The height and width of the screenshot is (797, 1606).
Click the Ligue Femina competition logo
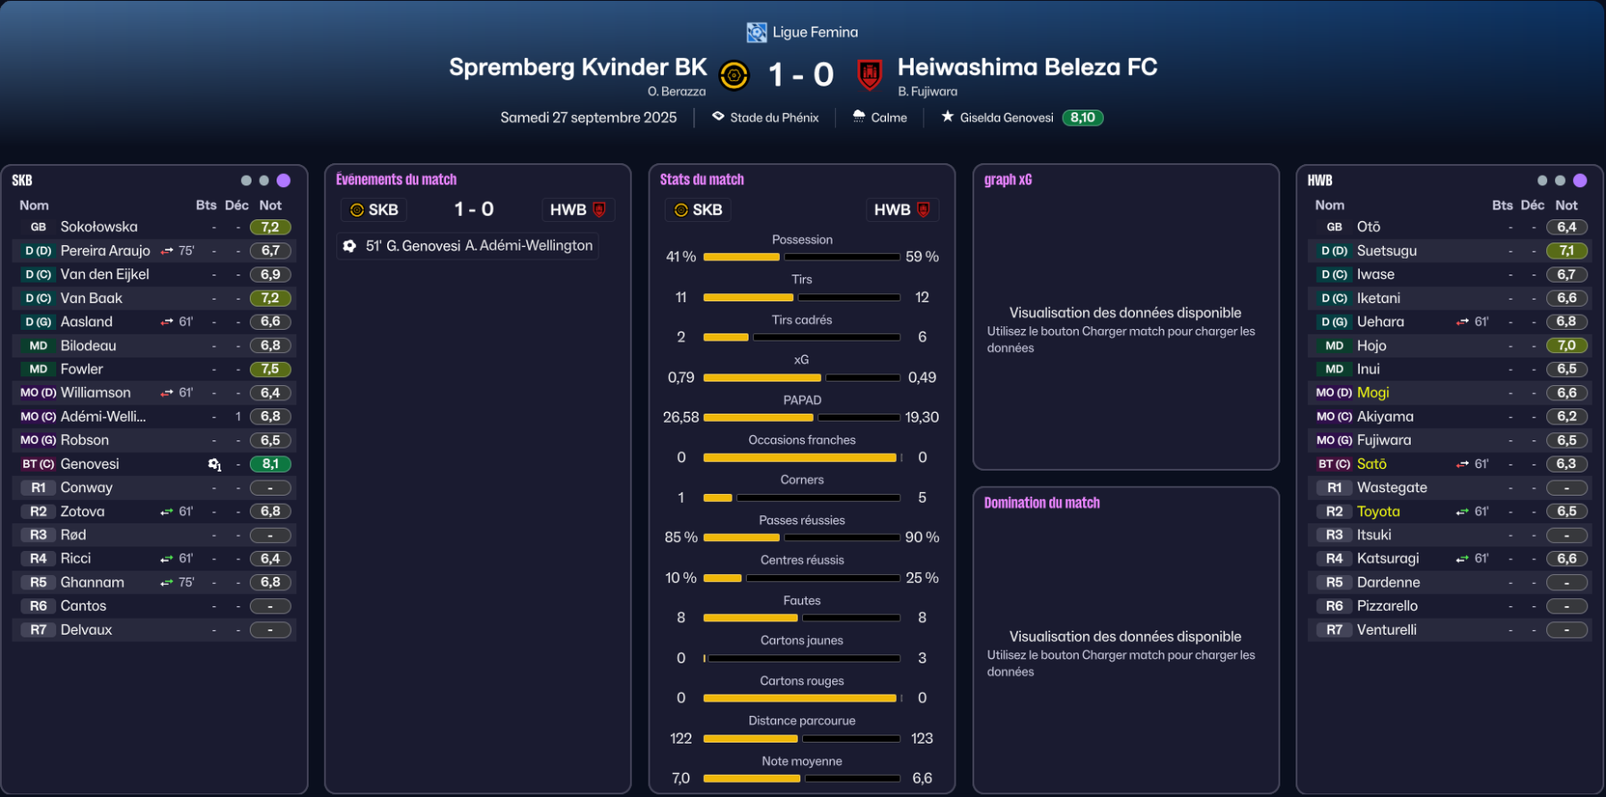(757, 33)
